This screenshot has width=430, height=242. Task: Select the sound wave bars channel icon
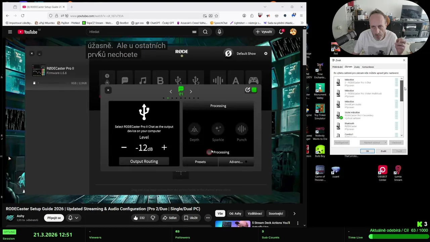[x=218, y=80]
